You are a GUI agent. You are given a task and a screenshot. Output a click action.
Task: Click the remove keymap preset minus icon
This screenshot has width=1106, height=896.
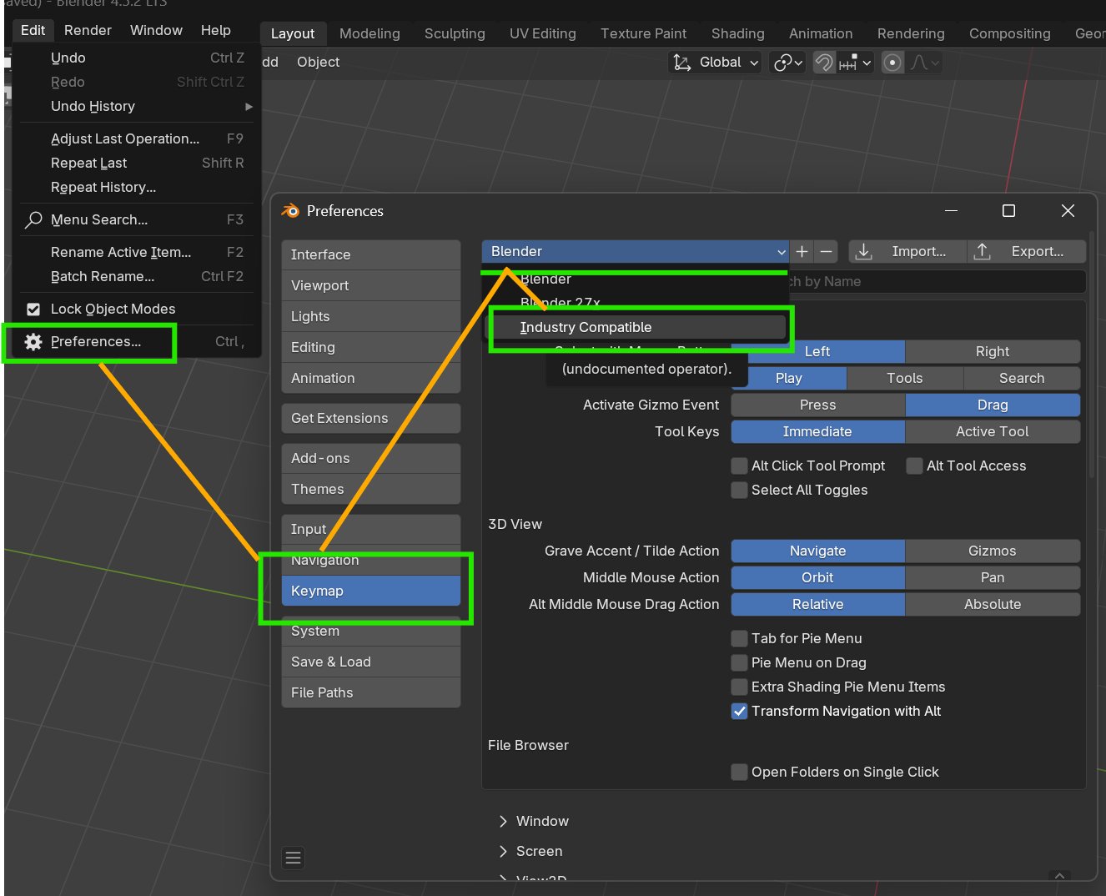click(x=826, y=251)
